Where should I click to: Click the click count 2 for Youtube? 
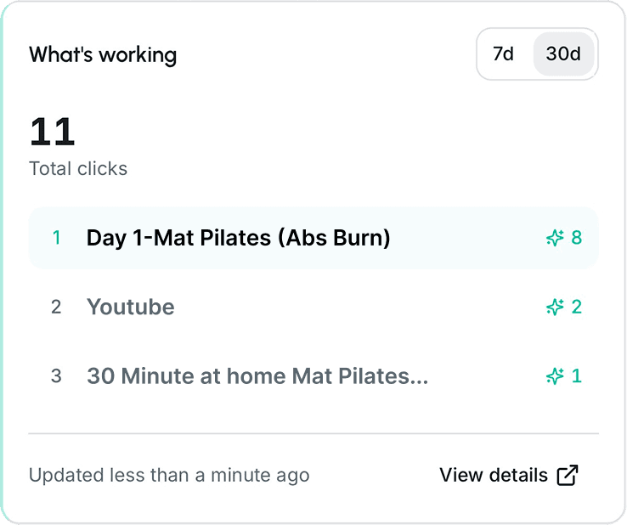pyautogui.click(x=577, y=307)
